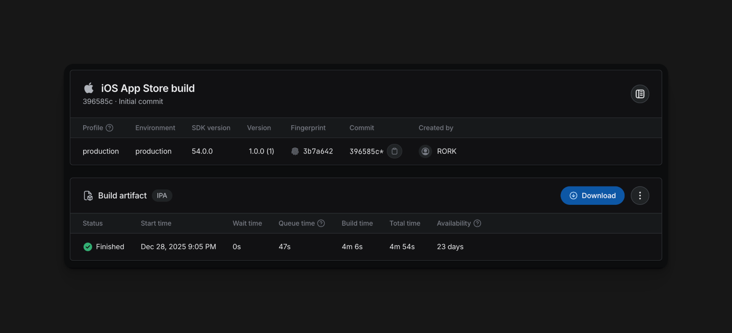Click the Availability column header
The image size is (732, 333).
[454, 223]
